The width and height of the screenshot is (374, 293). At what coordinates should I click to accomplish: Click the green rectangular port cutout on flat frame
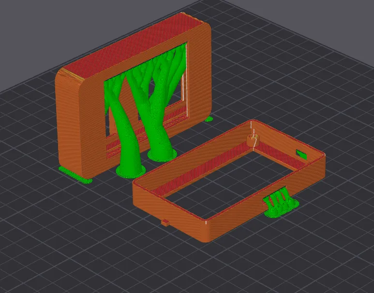301,154
